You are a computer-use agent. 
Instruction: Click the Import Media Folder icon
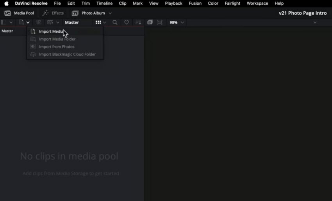click(x=33, y=39)
